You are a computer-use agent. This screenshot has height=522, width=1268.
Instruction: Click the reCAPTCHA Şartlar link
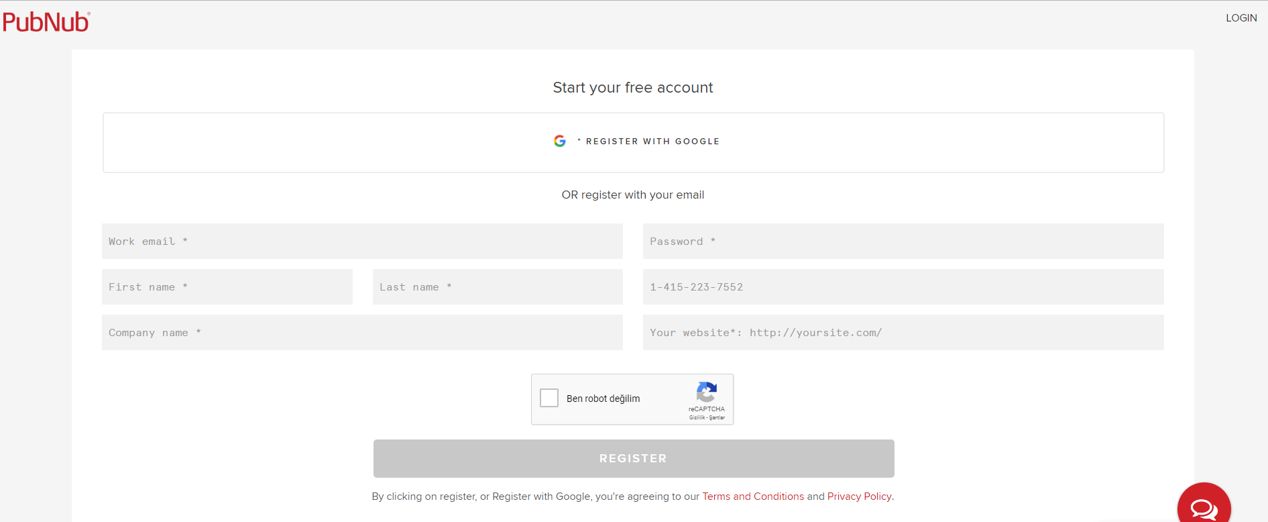click(x=717, y=417)
